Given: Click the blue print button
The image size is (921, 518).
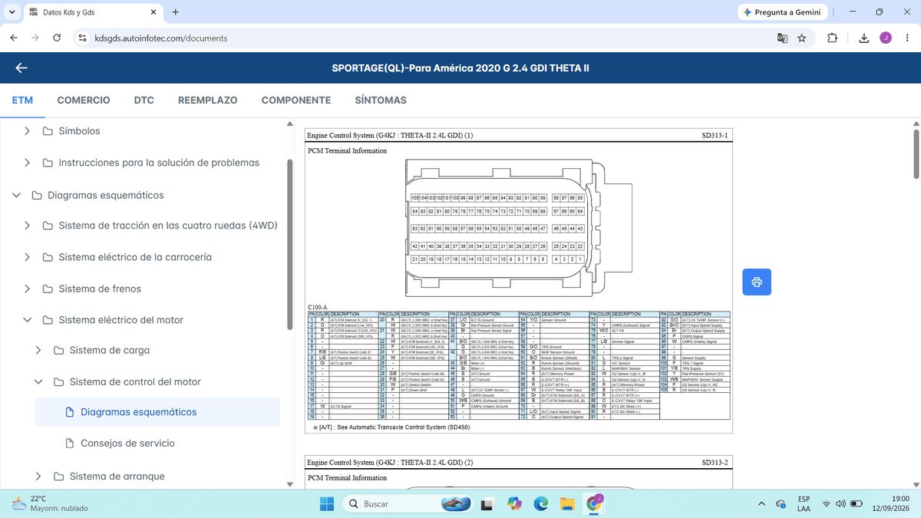Looking at the screenshot, I should click(757, 282).
